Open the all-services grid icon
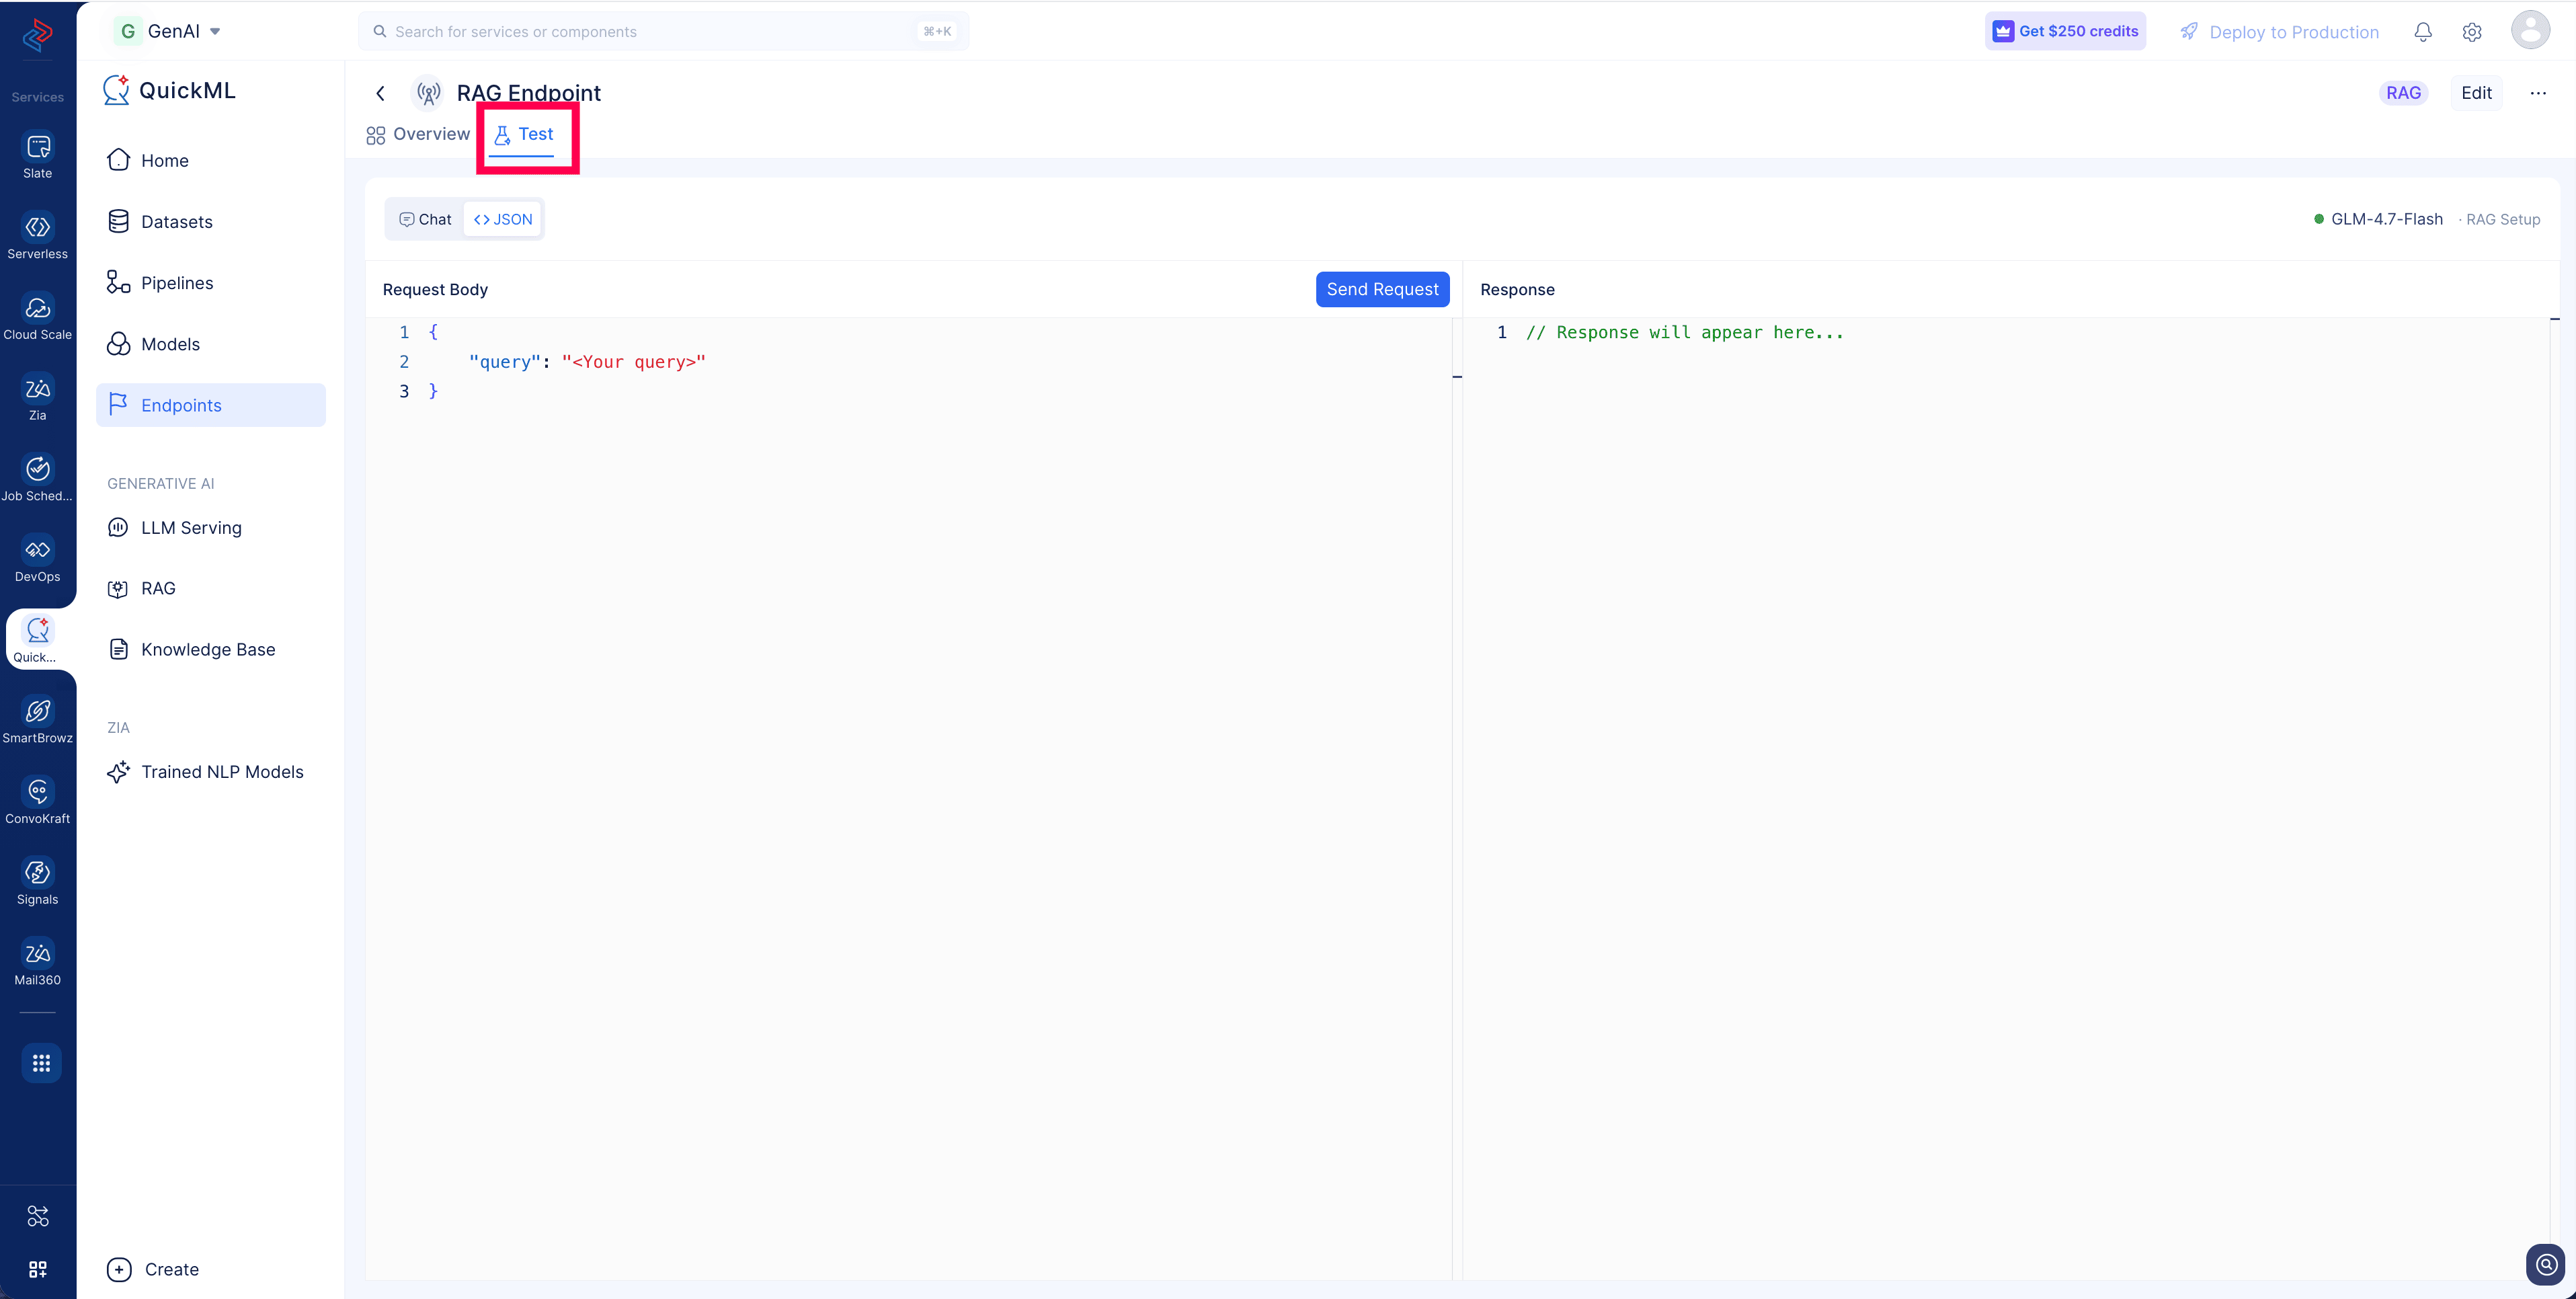 [x=41, y=1063]
